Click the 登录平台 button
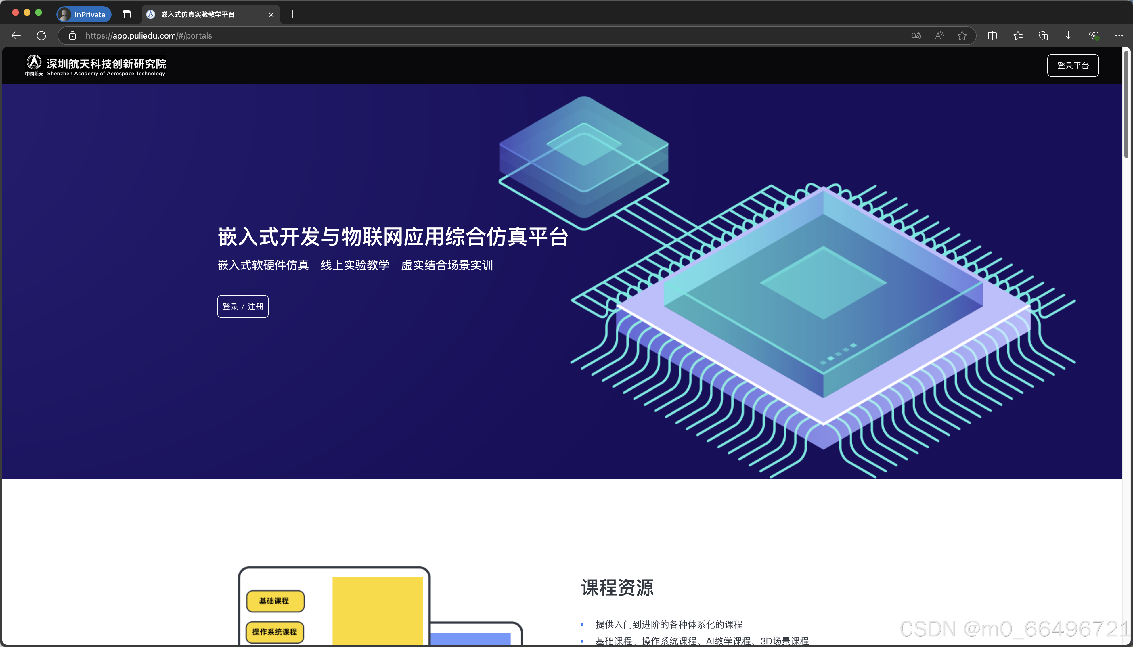Image resolution: width=1133 pixels, height=647 pixels. point(1073,66)
